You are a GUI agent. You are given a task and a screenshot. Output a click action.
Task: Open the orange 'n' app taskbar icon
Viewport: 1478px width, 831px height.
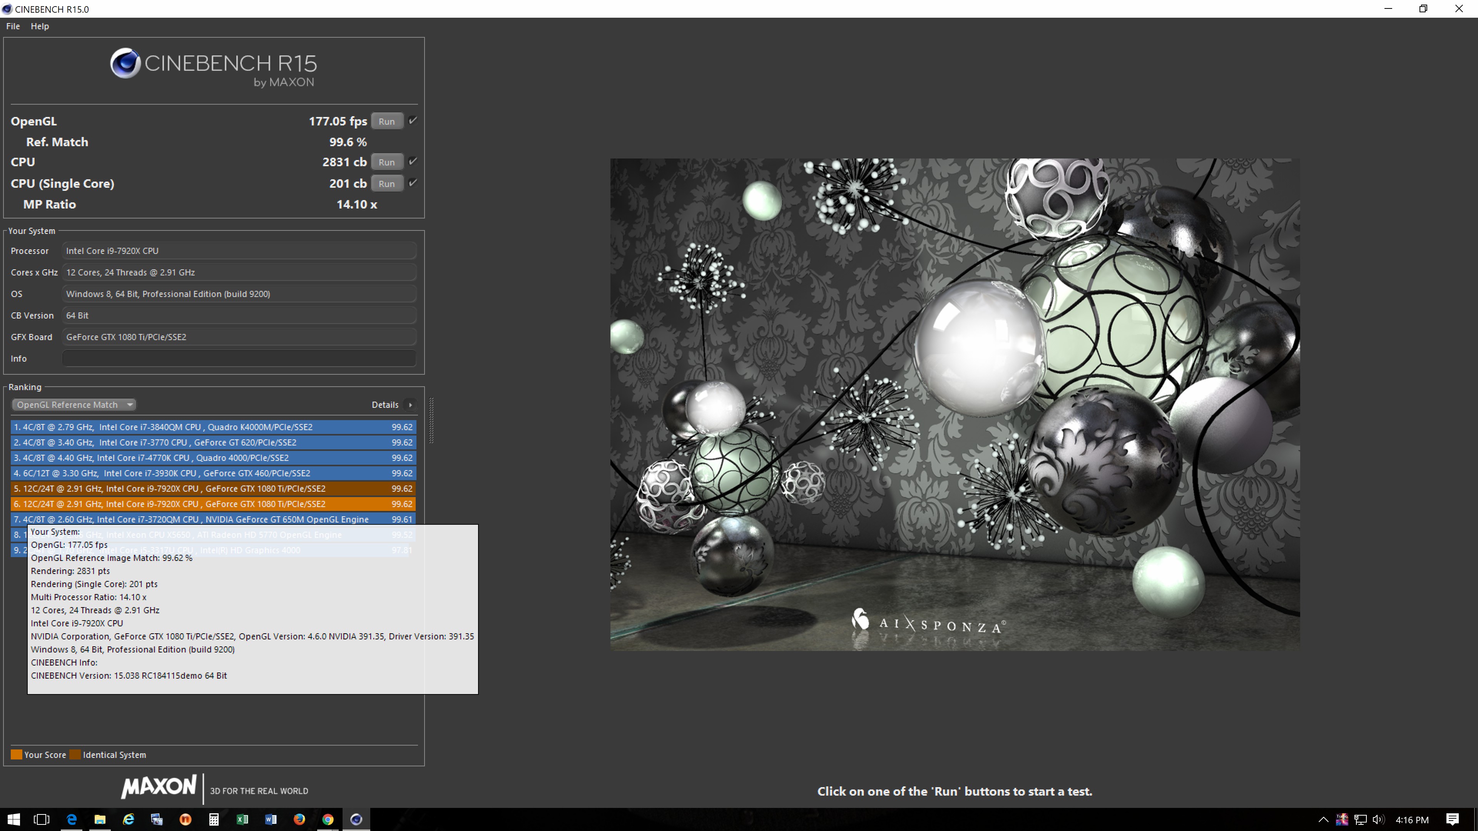[x=185, y=819]
